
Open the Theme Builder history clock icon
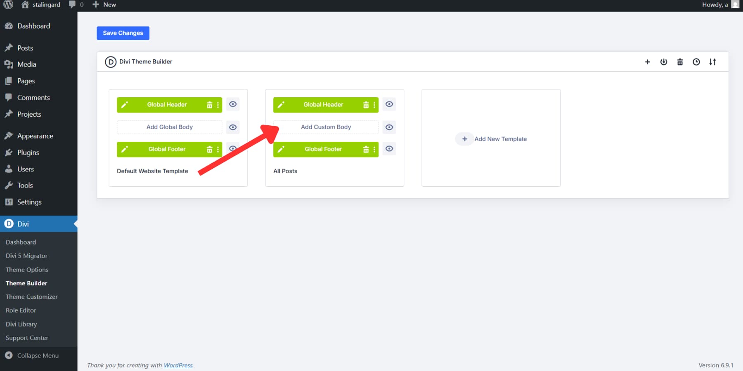click(x=696, y=62)
